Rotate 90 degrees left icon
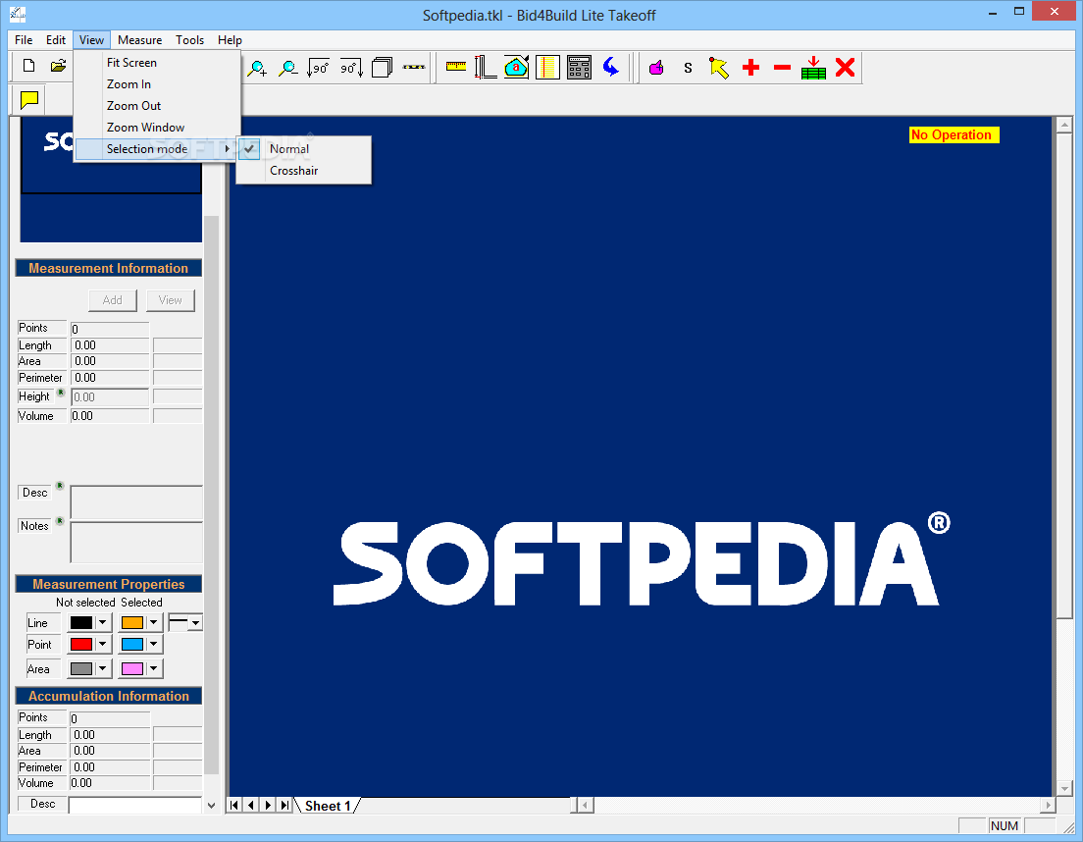 (319, 68)
